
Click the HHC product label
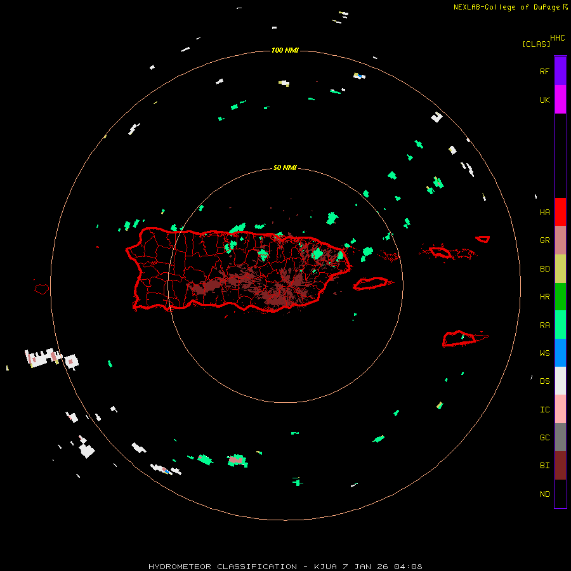click(x=557, y=38)
